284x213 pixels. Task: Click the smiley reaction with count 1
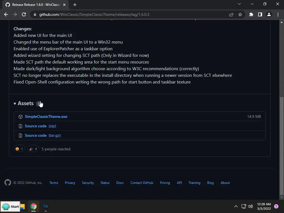point(19,149)
